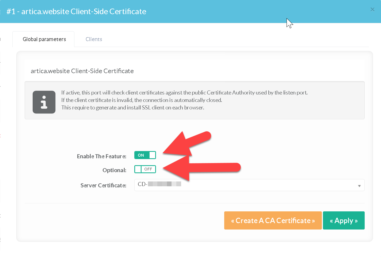Click the 'Optional:' label text
The image size is (381, 257).
114,170
